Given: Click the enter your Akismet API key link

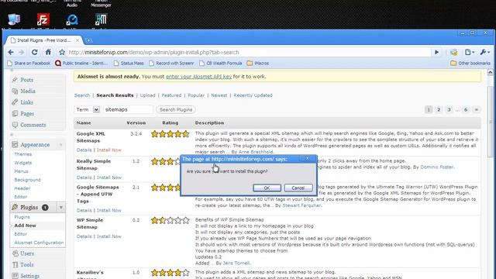Looking at the screenshot, I should click(198, 77).
